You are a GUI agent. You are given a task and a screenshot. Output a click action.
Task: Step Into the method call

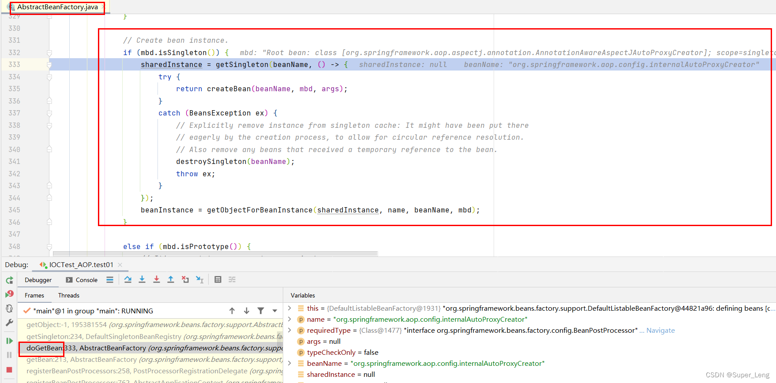click(142, 279)
